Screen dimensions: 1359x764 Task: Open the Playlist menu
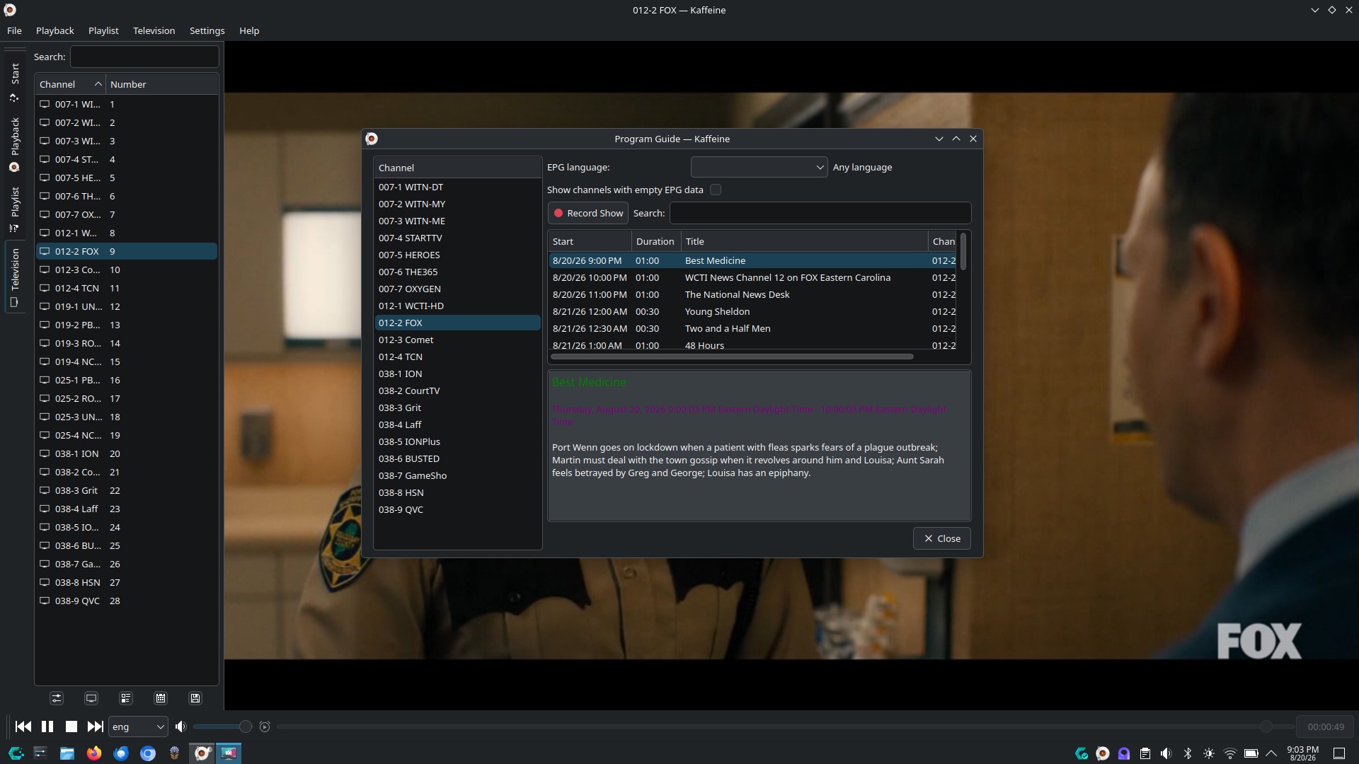(x=103, y=30)
